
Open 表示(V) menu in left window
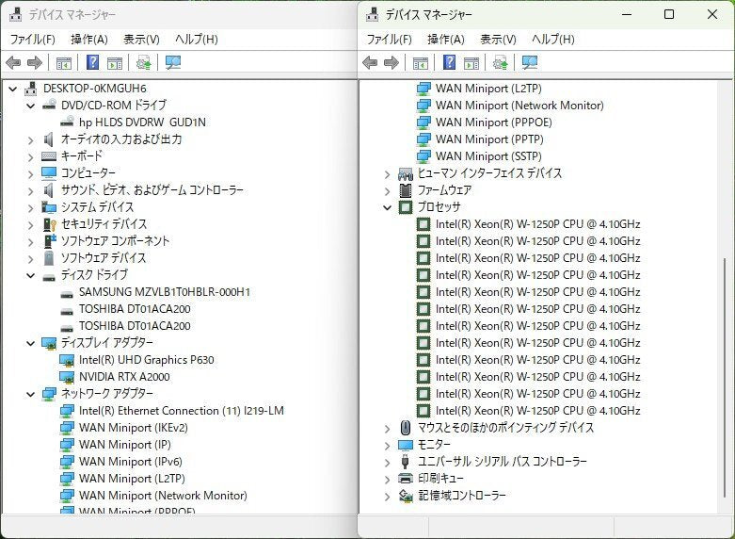pos(141,39)
